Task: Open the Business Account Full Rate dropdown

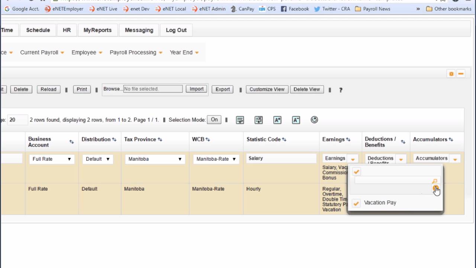Action: [x=52, y=159]
